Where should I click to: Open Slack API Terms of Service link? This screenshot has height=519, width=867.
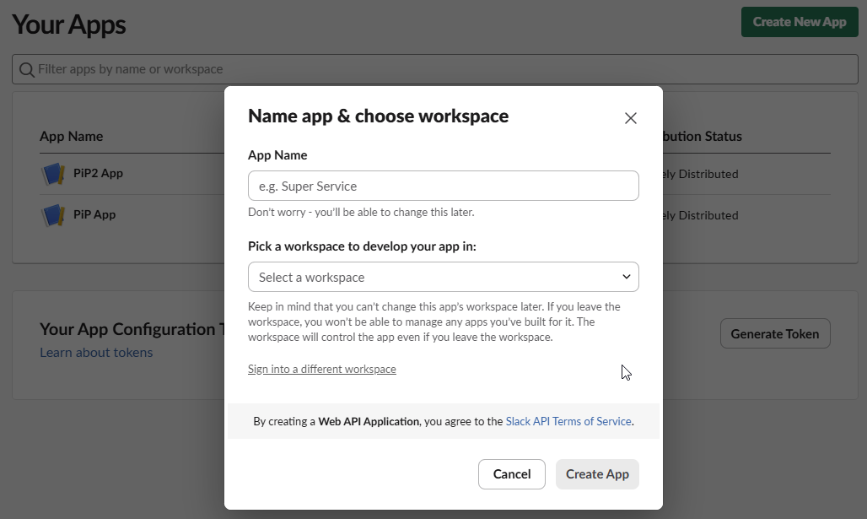(x=568, y=422)
